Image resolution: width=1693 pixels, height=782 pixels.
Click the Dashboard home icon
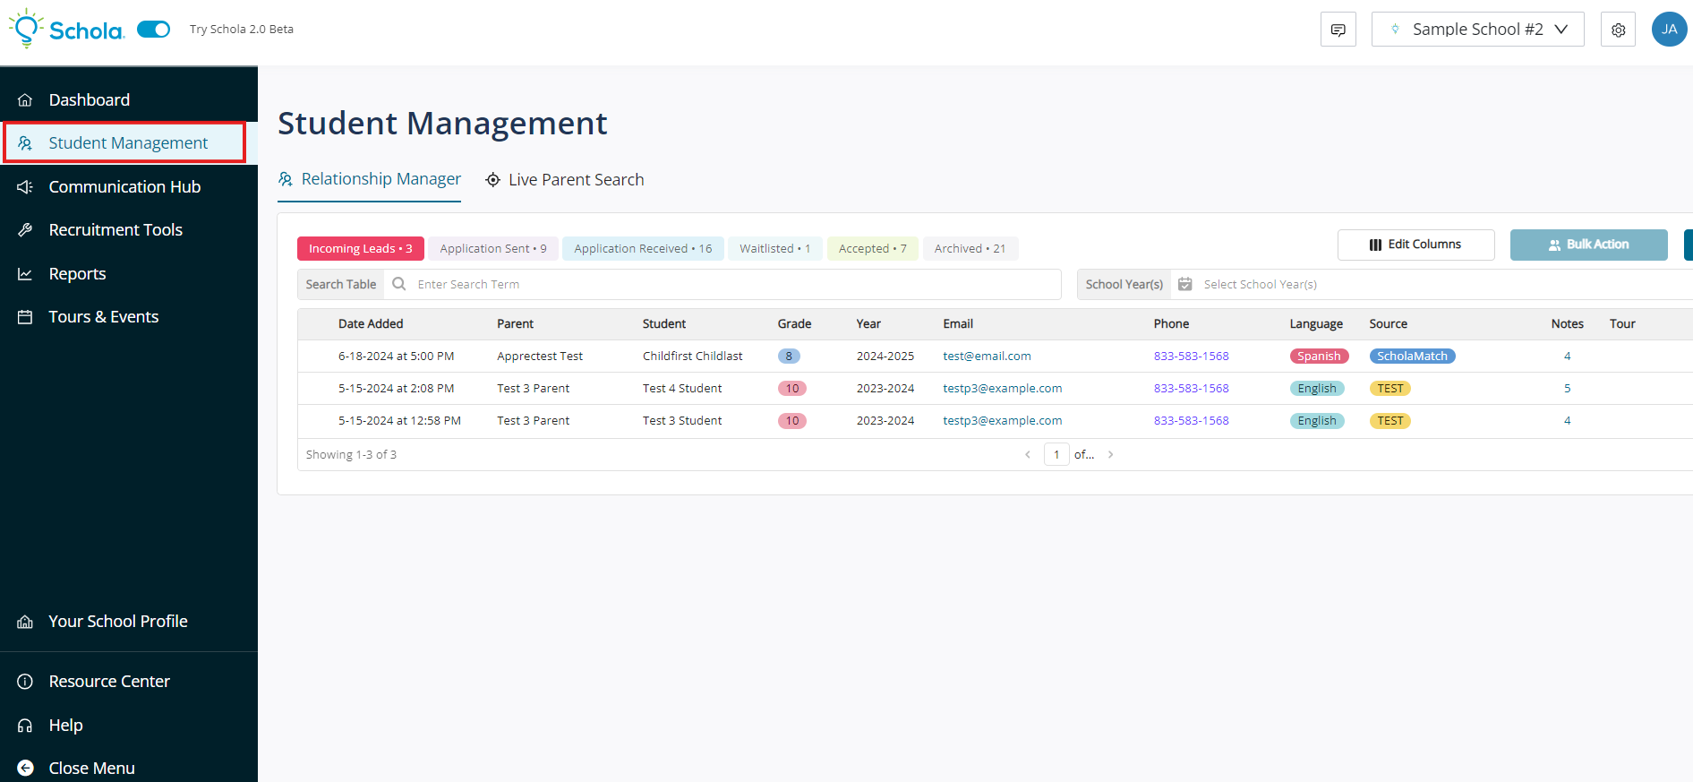tap(25, 99)
